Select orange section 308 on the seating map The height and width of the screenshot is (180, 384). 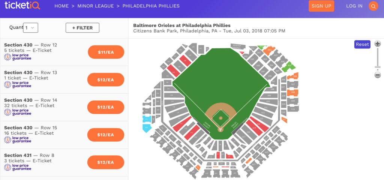[293, 92]
